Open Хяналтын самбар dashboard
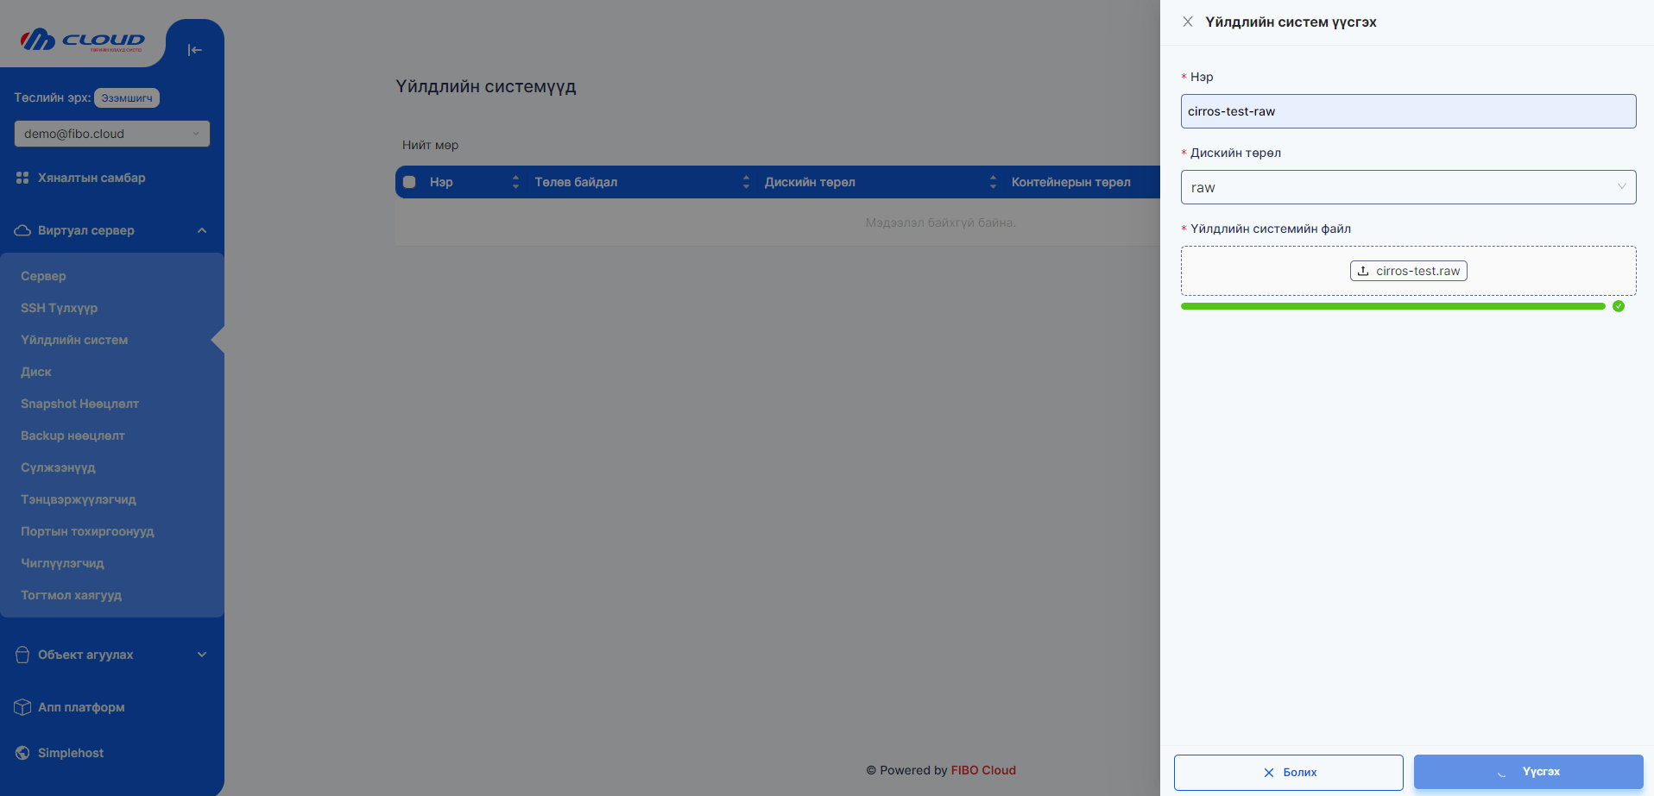The width and height of the screenshot is (1654, 796). coord(92,178)
